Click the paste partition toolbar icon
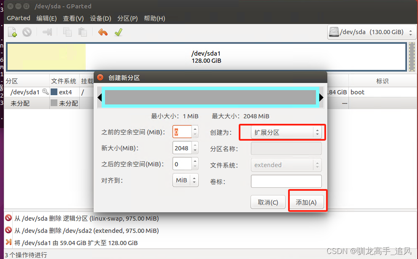This screenshot has height=259, width=418. (82, 32)
